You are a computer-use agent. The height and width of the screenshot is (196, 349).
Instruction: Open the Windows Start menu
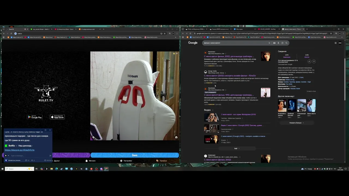click(x=2, y=169)
